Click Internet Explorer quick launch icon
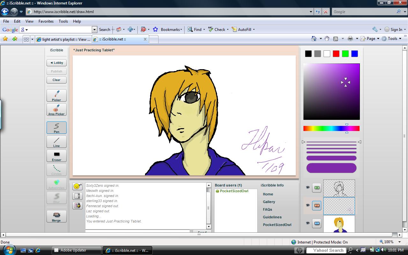Viewport: 408px width, 255px height. pos(38,250)
